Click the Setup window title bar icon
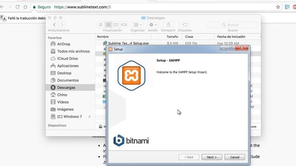Image resolution: width=296 pixels, height=166 pixels. 111,49
